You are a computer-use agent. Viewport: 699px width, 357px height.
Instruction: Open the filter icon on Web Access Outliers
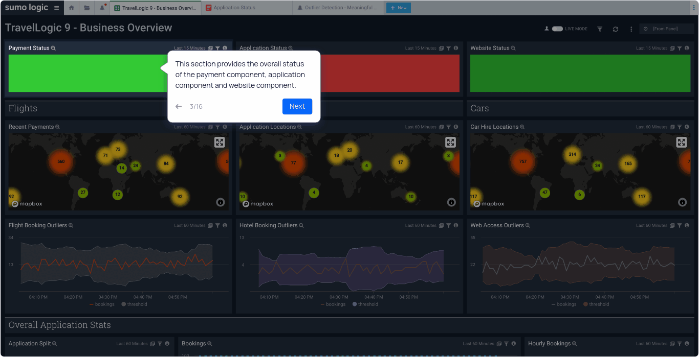pos(680,225)
